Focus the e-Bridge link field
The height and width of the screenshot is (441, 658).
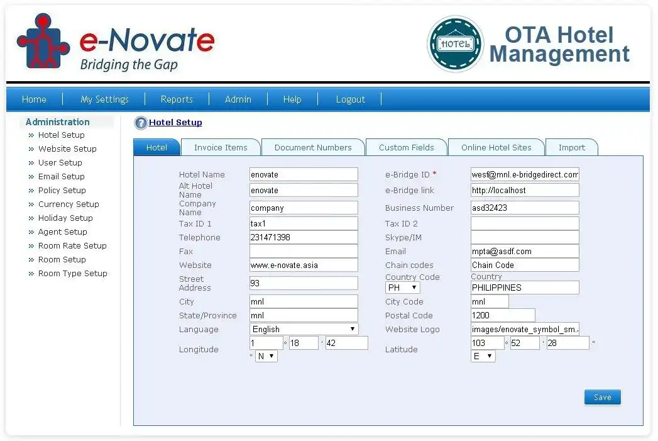point(525,190)
